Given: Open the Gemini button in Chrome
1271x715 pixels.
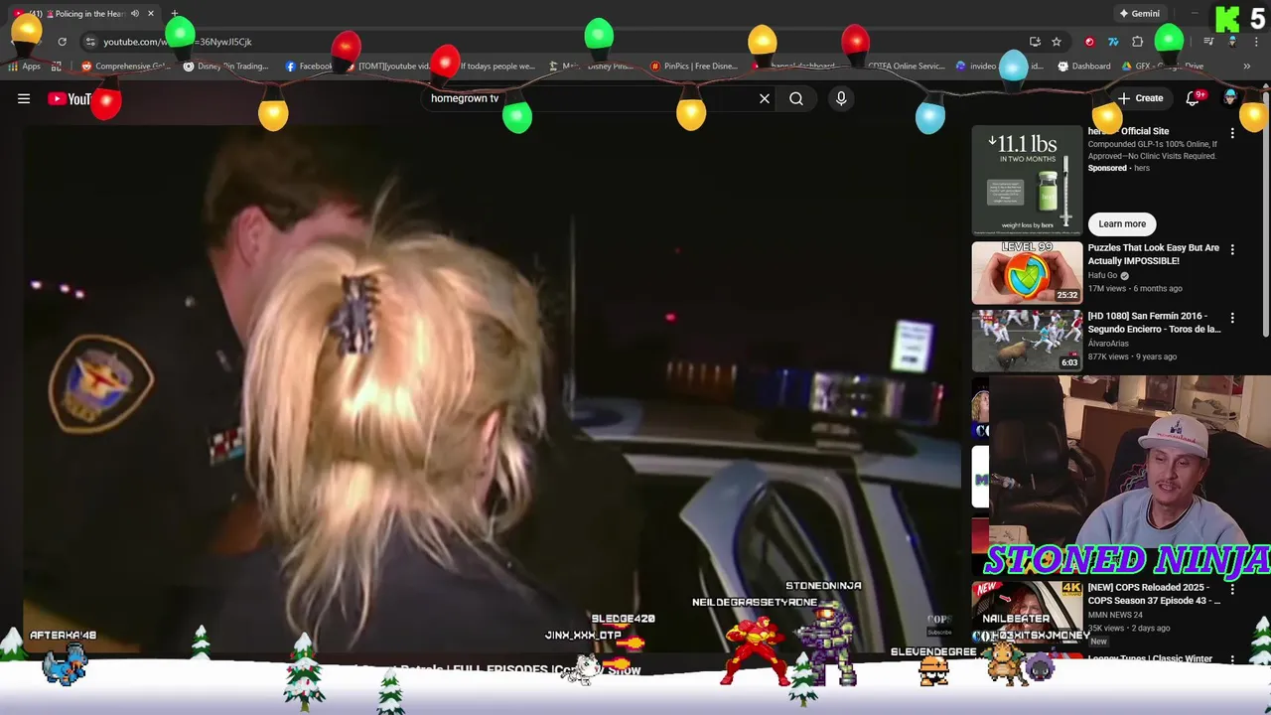Looking at the screenshot, I should click(1139, 14).
